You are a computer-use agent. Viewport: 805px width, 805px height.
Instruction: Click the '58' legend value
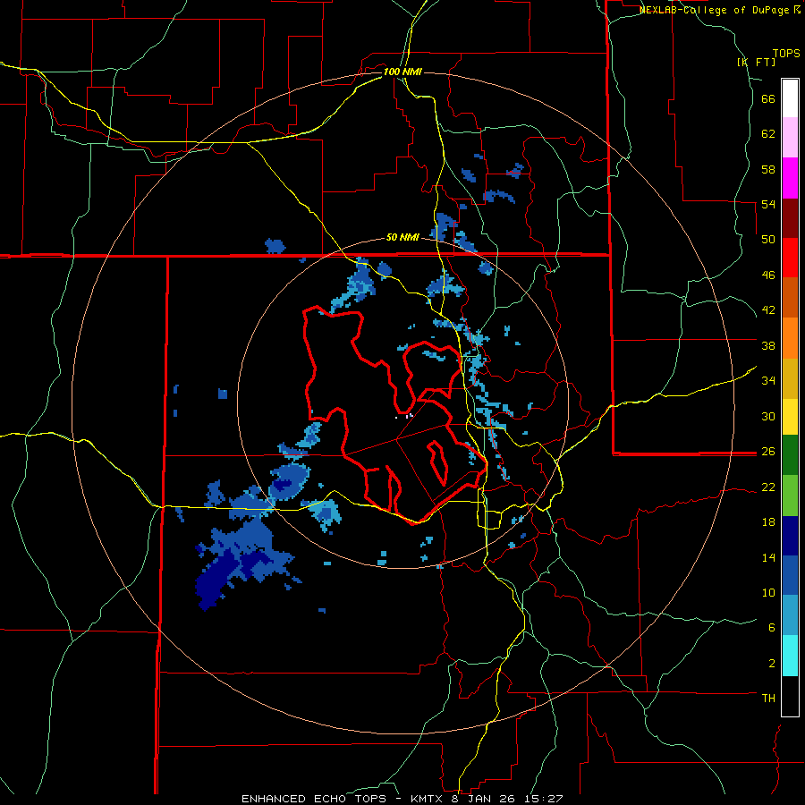coord(768,169)
